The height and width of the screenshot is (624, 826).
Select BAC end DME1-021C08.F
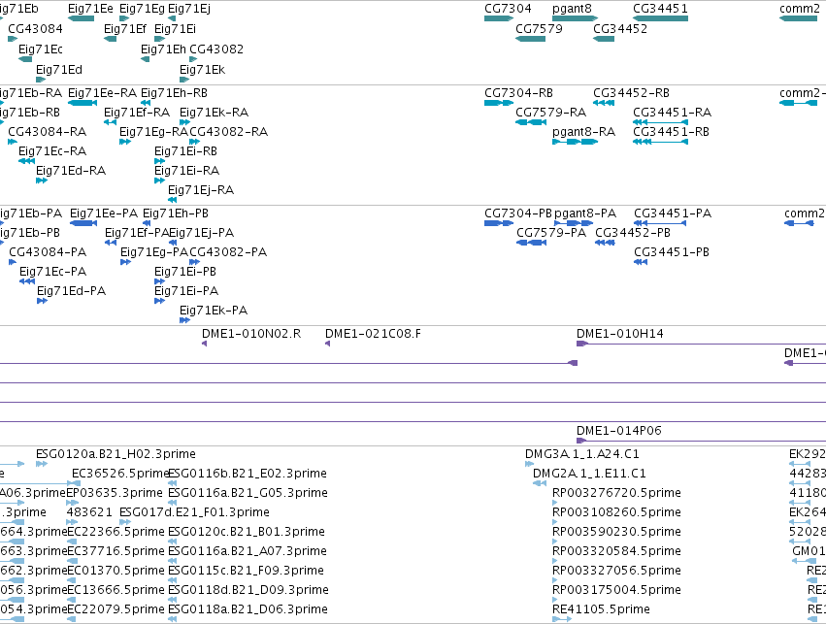pyautogui.click(x=373, y=334)
